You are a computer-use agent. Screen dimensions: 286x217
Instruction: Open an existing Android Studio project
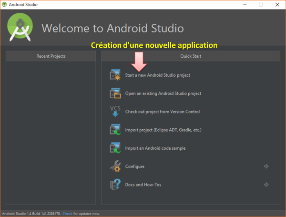tap(163, 93)
